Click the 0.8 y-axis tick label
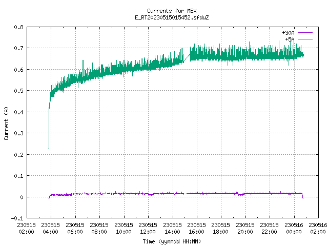This screenshot has height=246, width=328. click(x=18, y=27)
